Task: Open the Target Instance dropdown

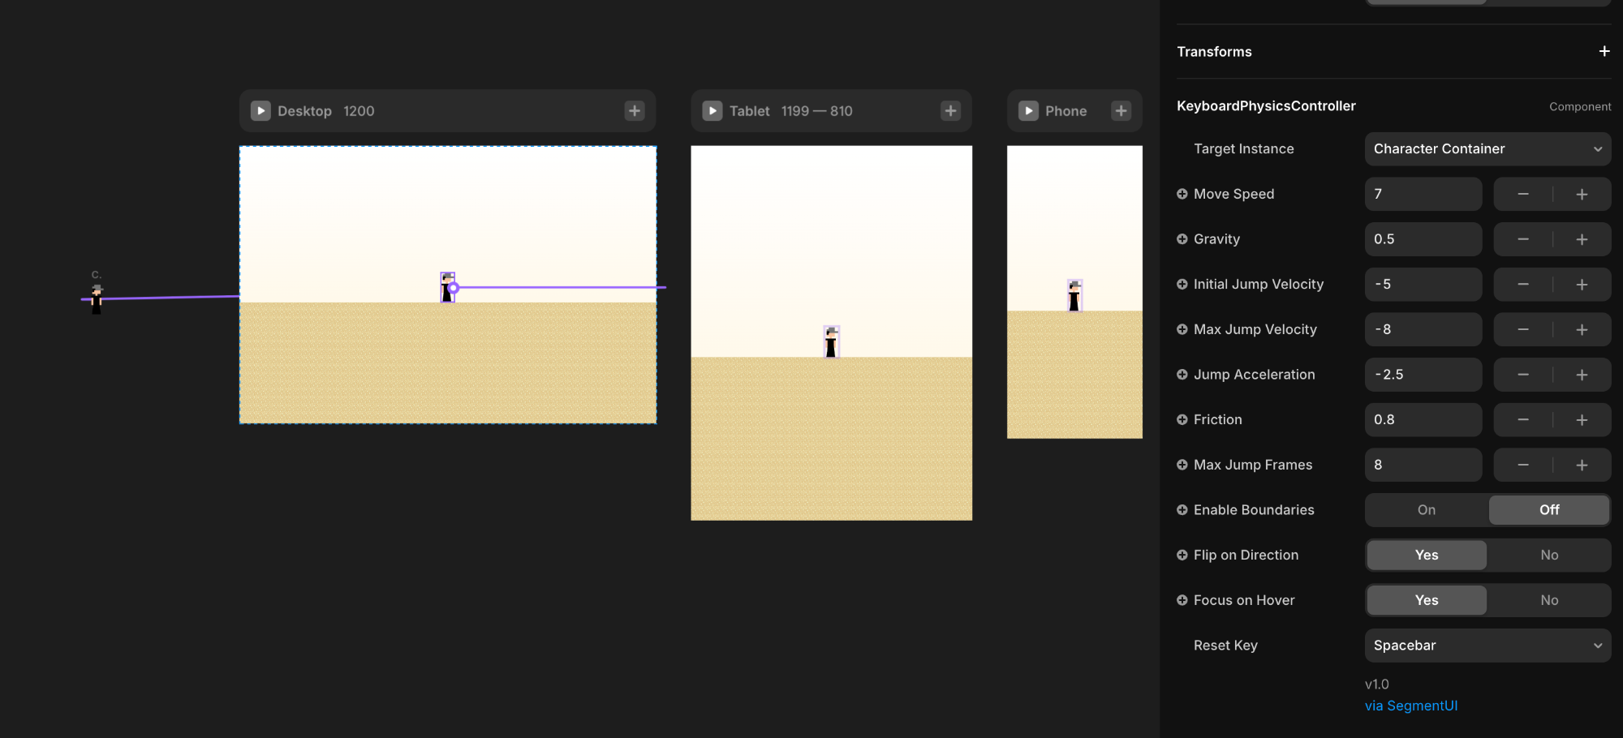Action: coord(1487,149)
